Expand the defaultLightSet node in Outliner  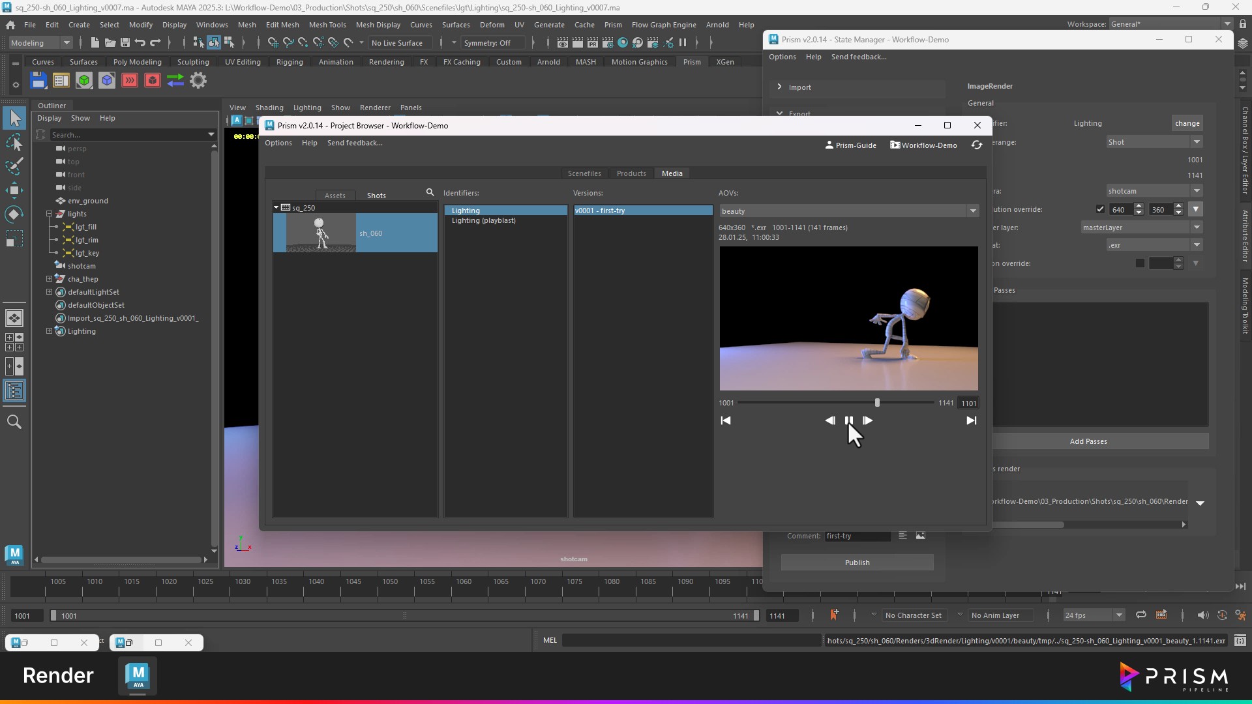[49, 292]
